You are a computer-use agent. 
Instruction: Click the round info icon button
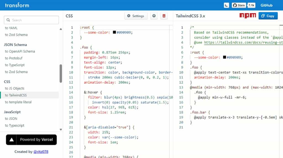point(154,16)
